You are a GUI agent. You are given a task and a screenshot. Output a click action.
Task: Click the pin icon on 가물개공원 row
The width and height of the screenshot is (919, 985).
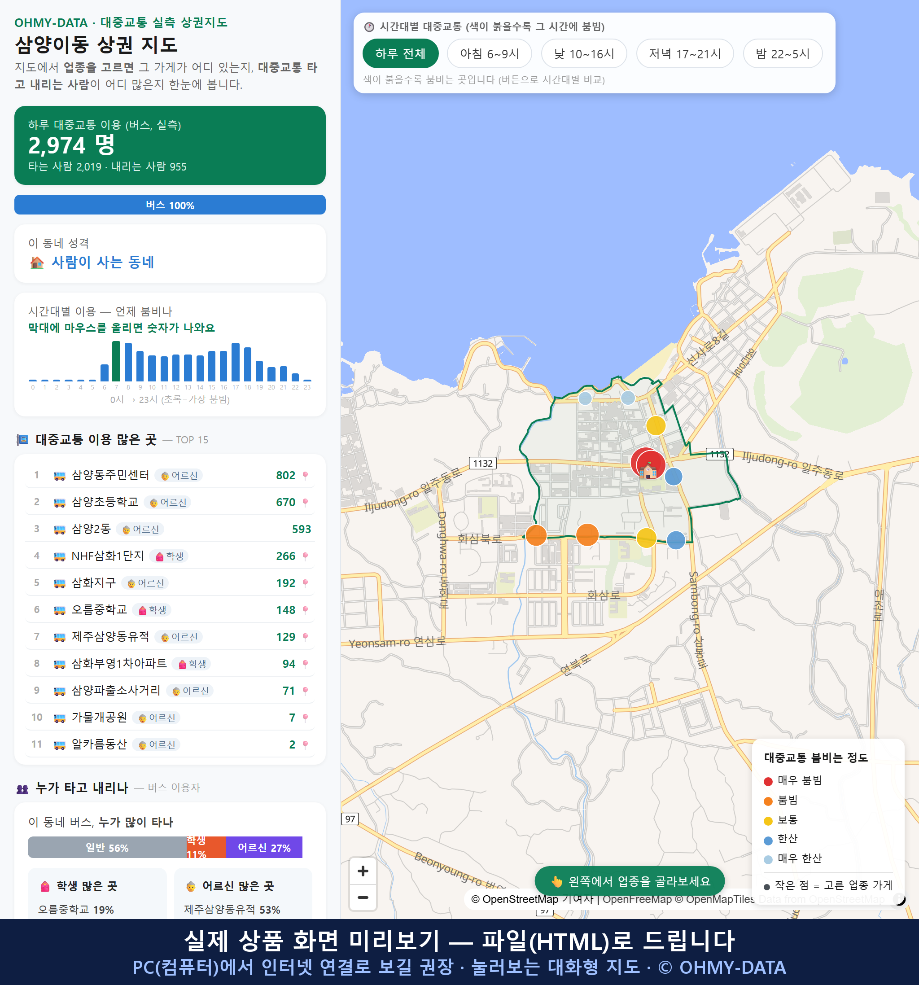coord(305,718)
